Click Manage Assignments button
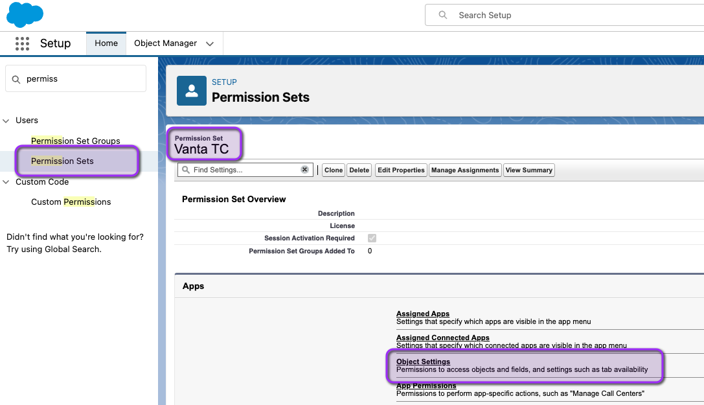Screen dimensions: 704x405 pos(465,170)
